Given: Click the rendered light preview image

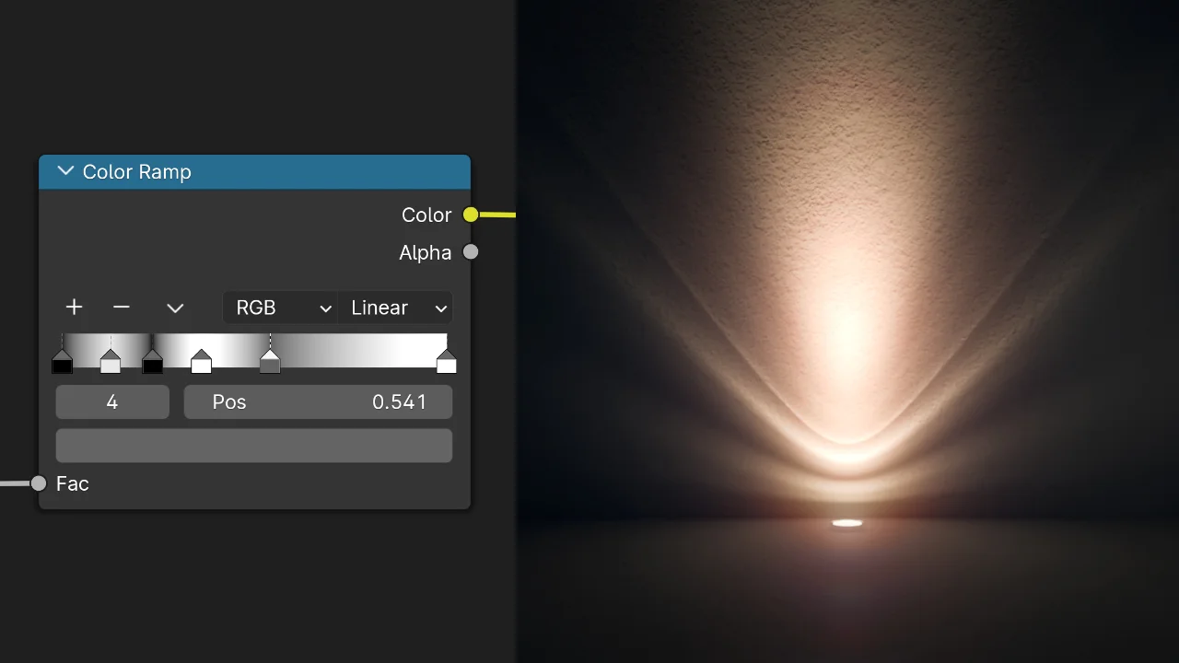Looking at the screenshot, I should tap(847, 331).
